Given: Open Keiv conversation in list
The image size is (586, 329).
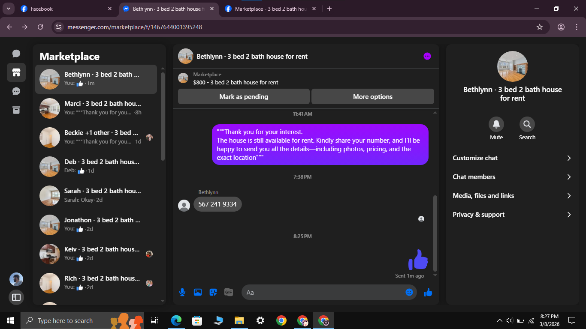Looking at the screenshot, I should (x=96, y=254).
